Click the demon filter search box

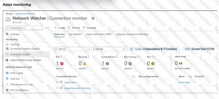click(x=72, y=49)
